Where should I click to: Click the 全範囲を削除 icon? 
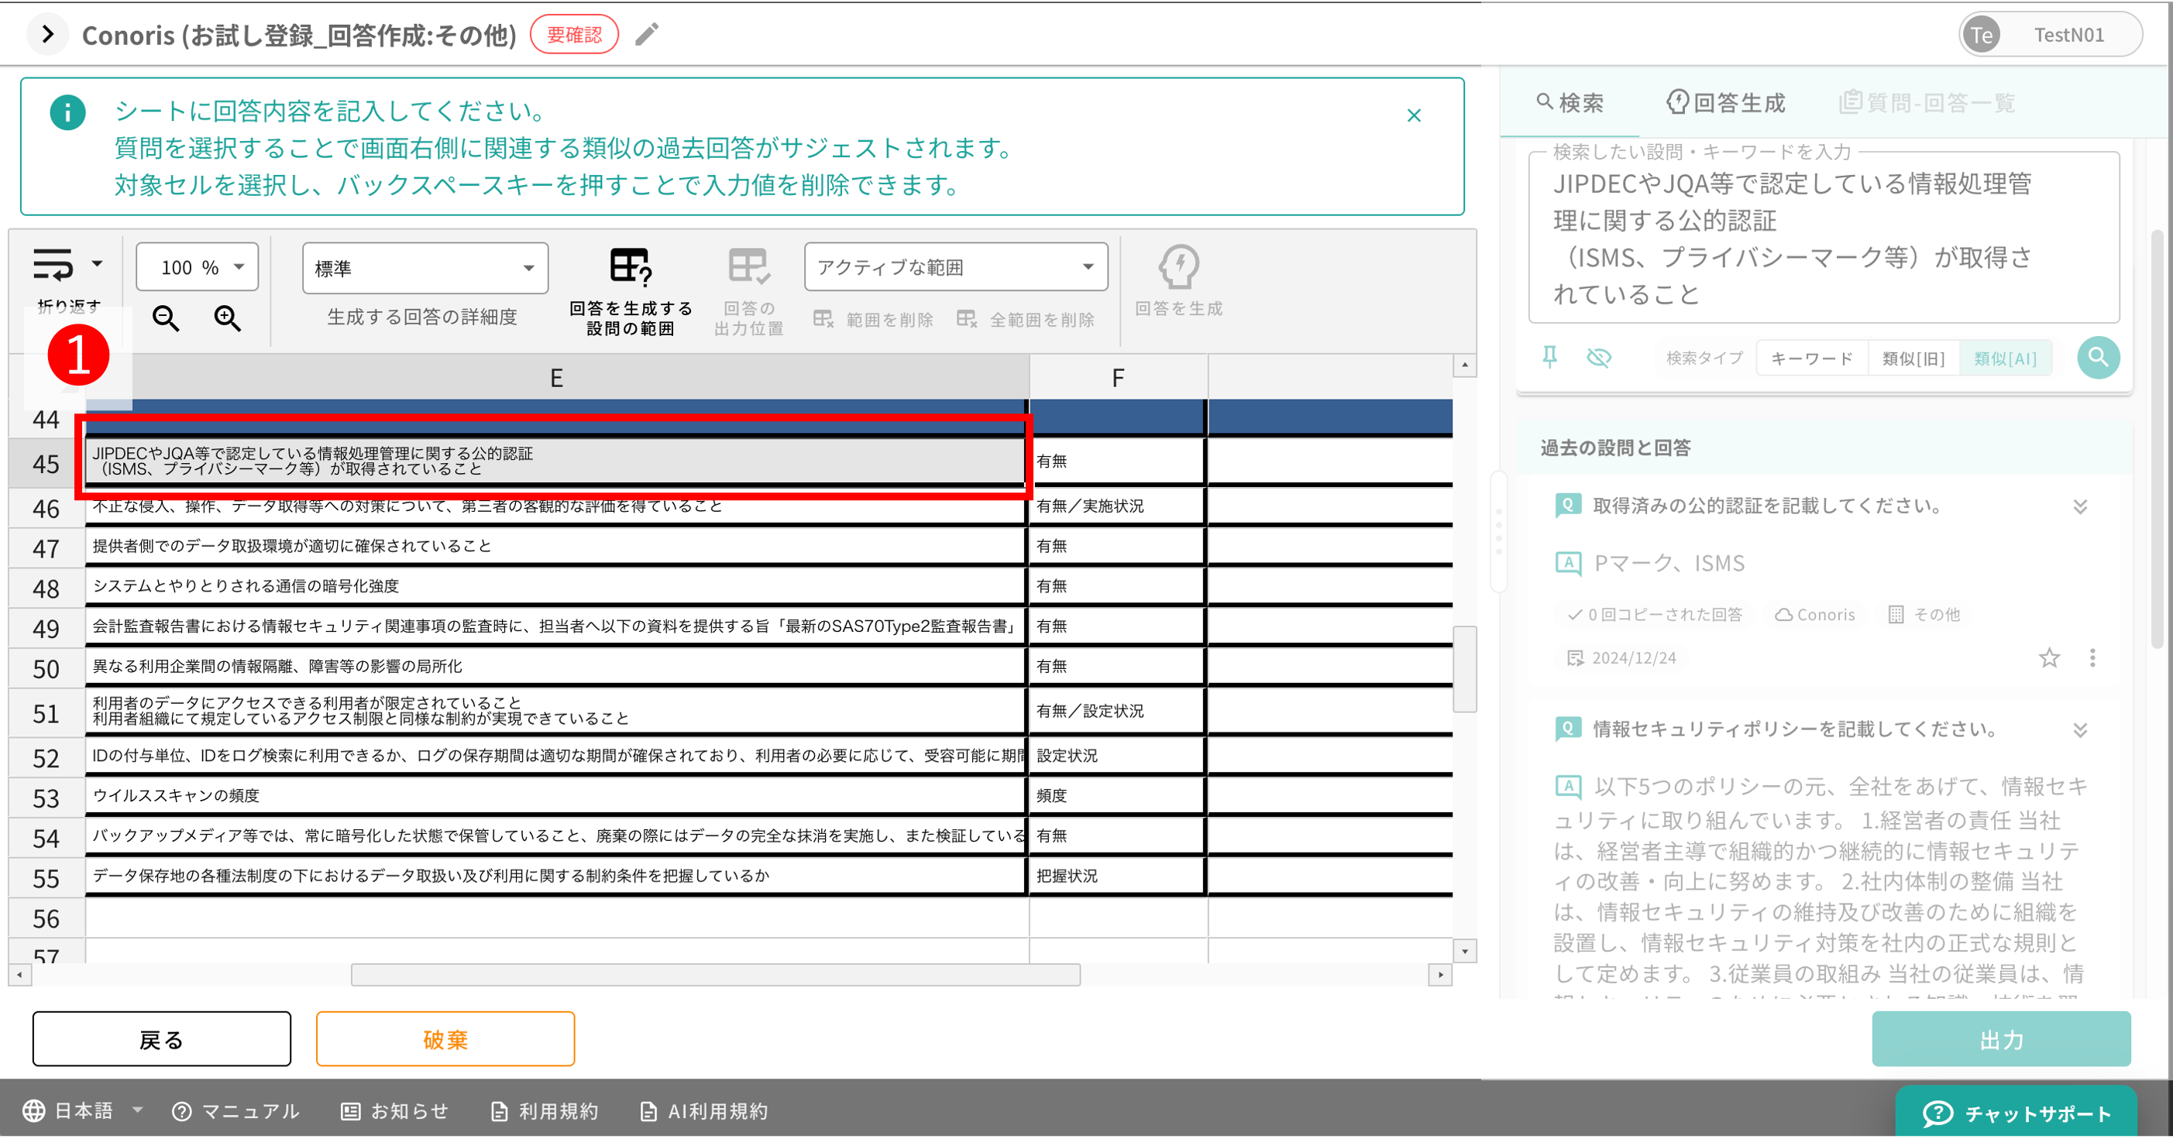click(x=966, y=319)
